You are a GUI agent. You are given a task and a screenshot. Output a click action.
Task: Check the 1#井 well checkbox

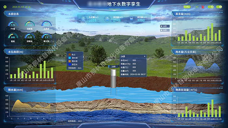click(162, 26)
